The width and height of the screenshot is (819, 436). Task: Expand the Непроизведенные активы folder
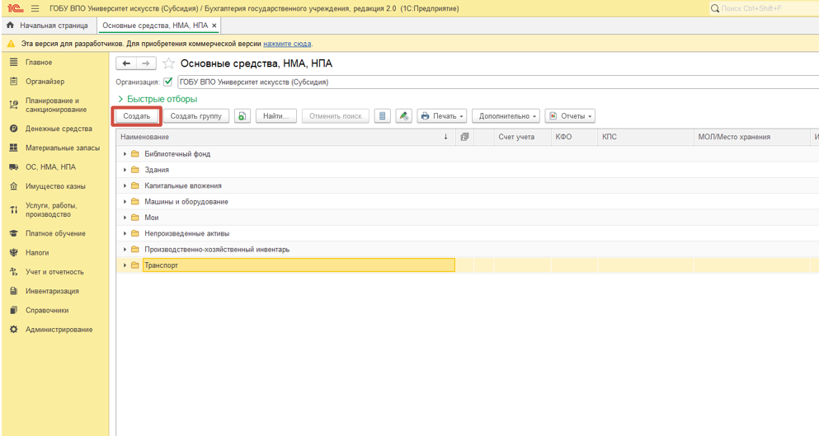coord(125,233)
